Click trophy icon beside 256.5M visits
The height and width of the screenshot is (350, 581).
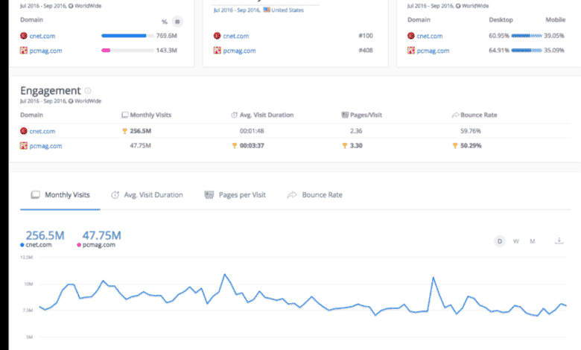[124, 131]
